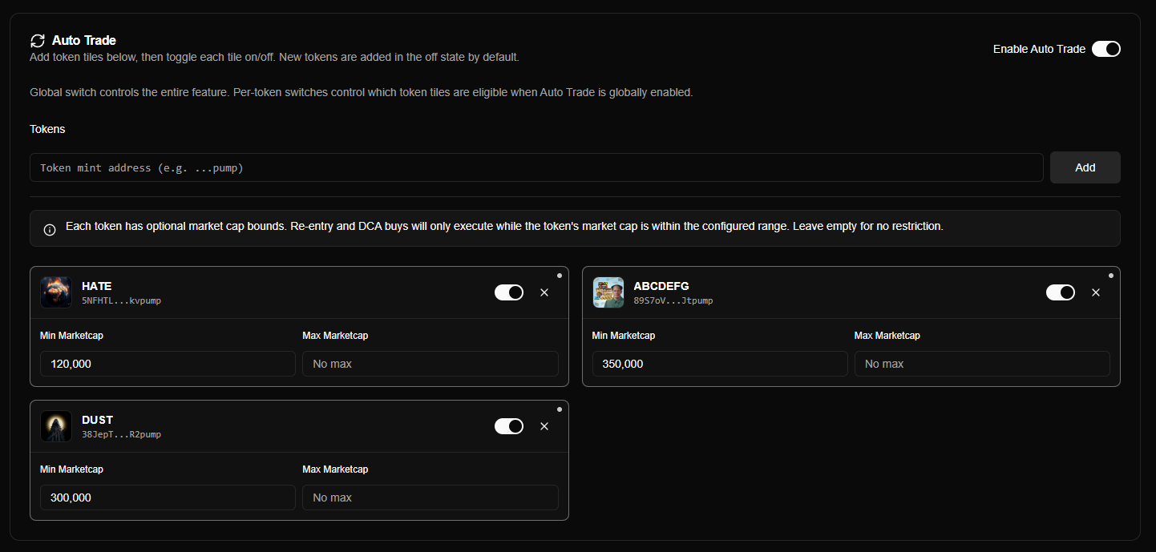Toggle off the ABCDEFG token switch
The image size is (1156, 552).
(x=1060, y=292)
